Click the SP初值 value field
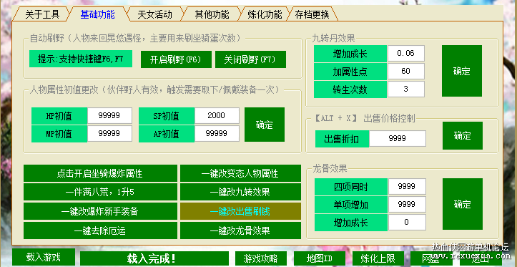 tap(217, 115)
